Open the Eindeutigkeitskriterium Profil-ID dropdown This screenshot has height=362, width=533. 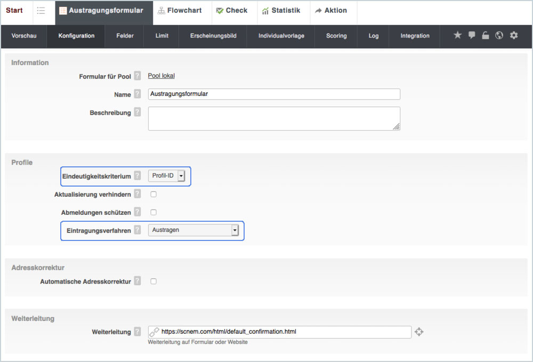(166, 176)
